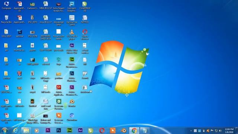Select the NOTICE document on desktop

[x=85, y=19]
